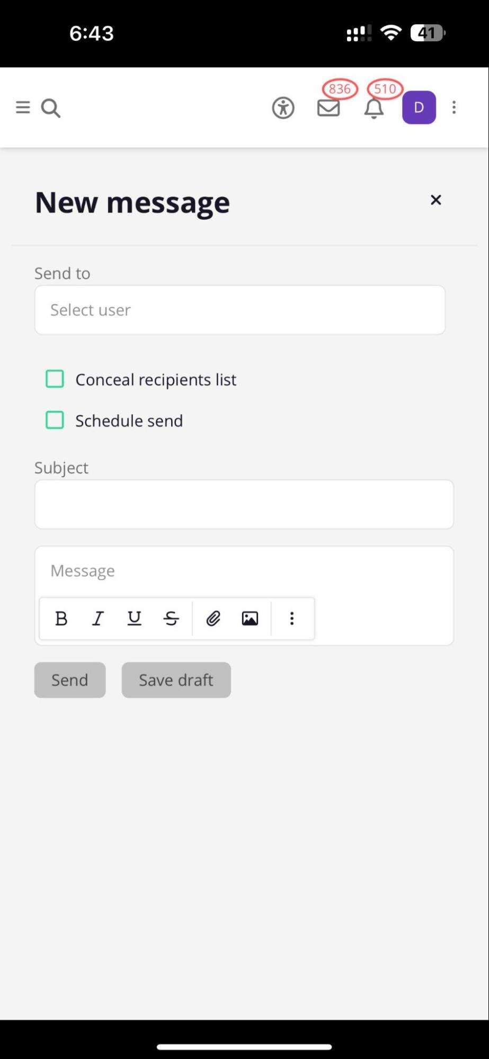Open the purple D user avatar
Image resolution: width=489 pixels, height=1059 pixels.
419,108
